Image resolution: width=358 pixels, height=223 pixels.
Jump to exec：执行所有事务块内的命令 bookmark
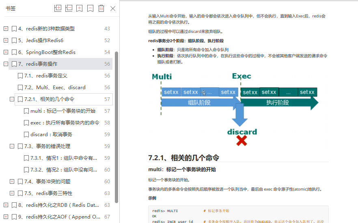point(65,123)
